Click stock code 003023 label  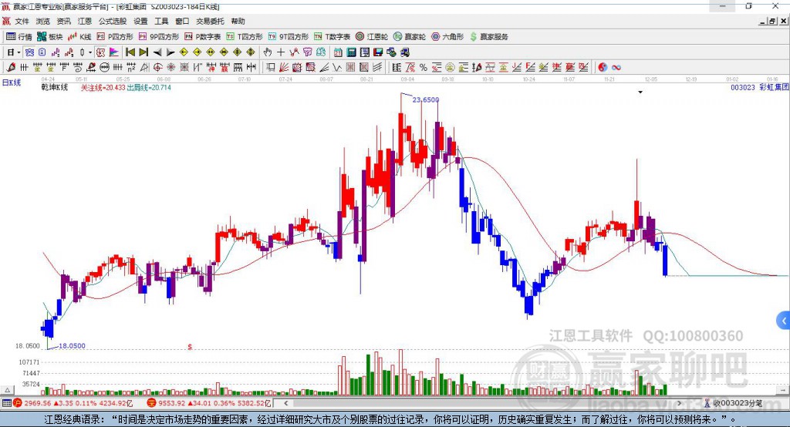pos(743,87)
